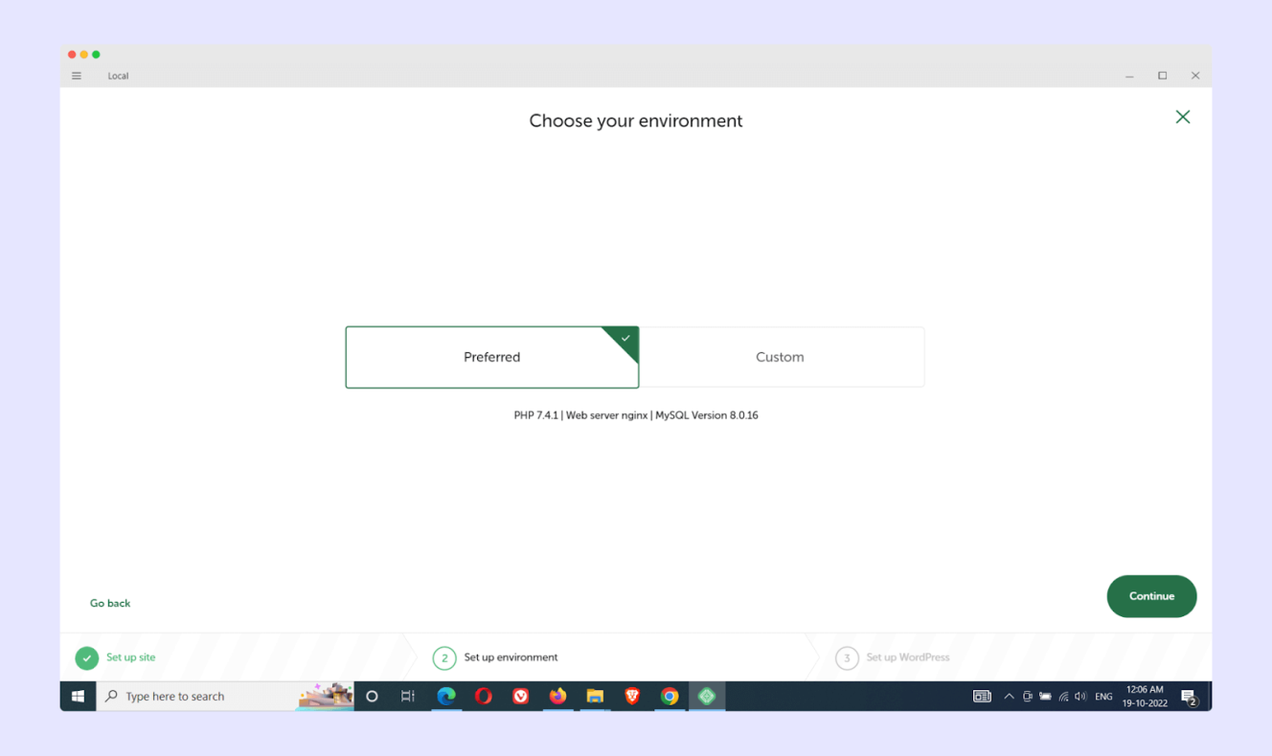Click the volume speaker tray icon
This screenshot has width=1272, height=756.
1080,697
